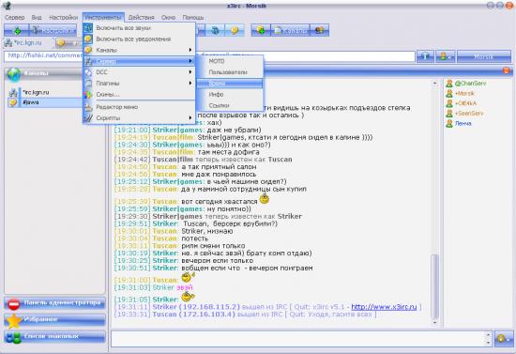Click the globe icon in the Каналы panel header

pyautogui.click(x=14, y=74)
